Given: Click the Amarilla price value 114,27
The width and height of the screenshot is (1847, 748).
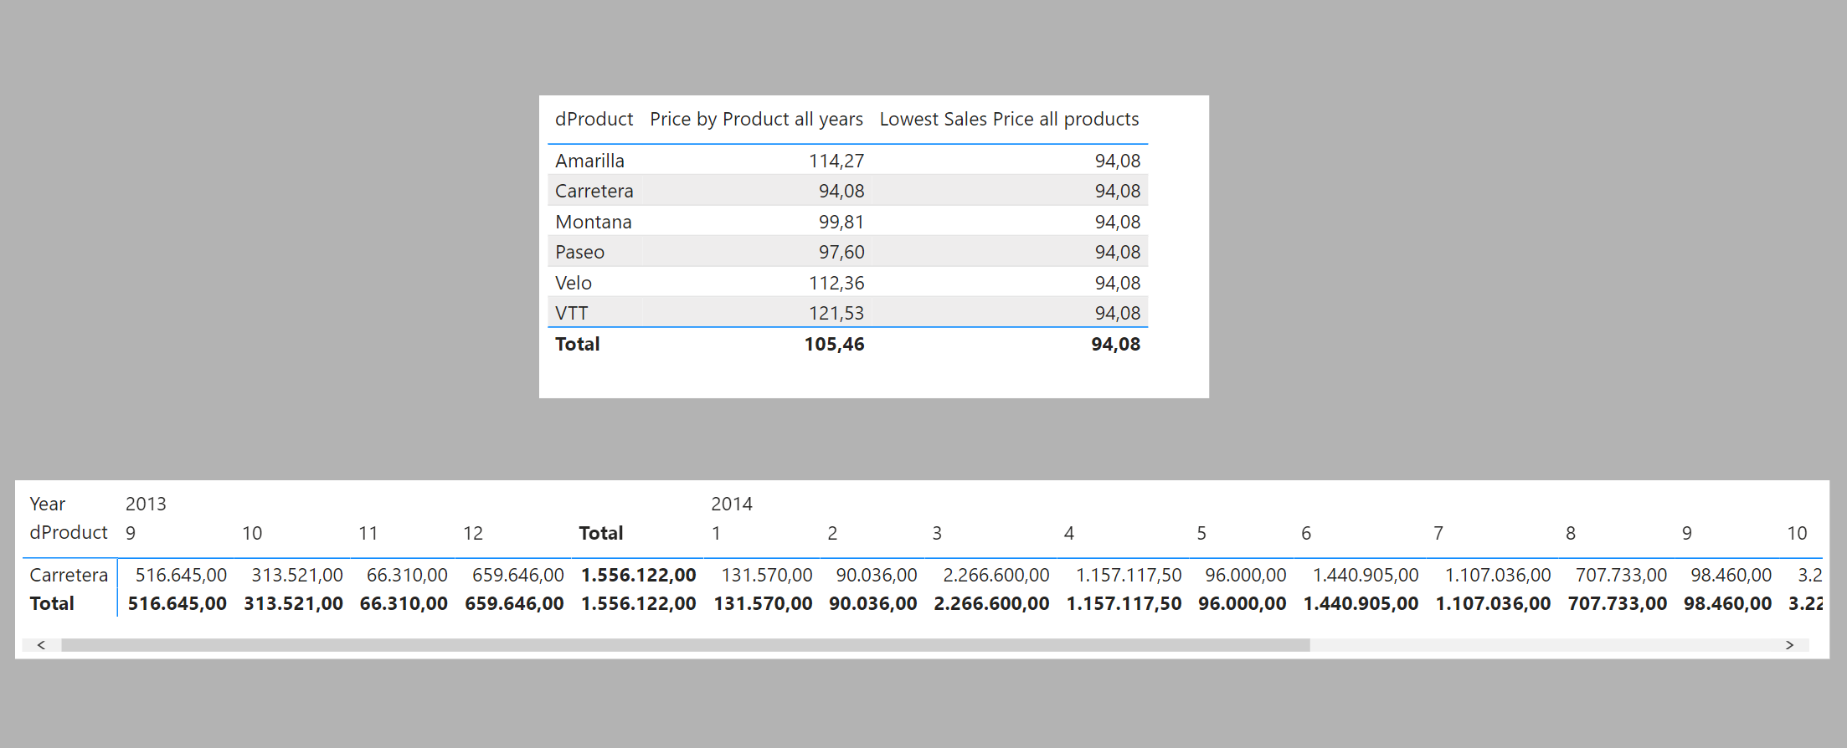Looking at the screenshot, I should [836, 161].
